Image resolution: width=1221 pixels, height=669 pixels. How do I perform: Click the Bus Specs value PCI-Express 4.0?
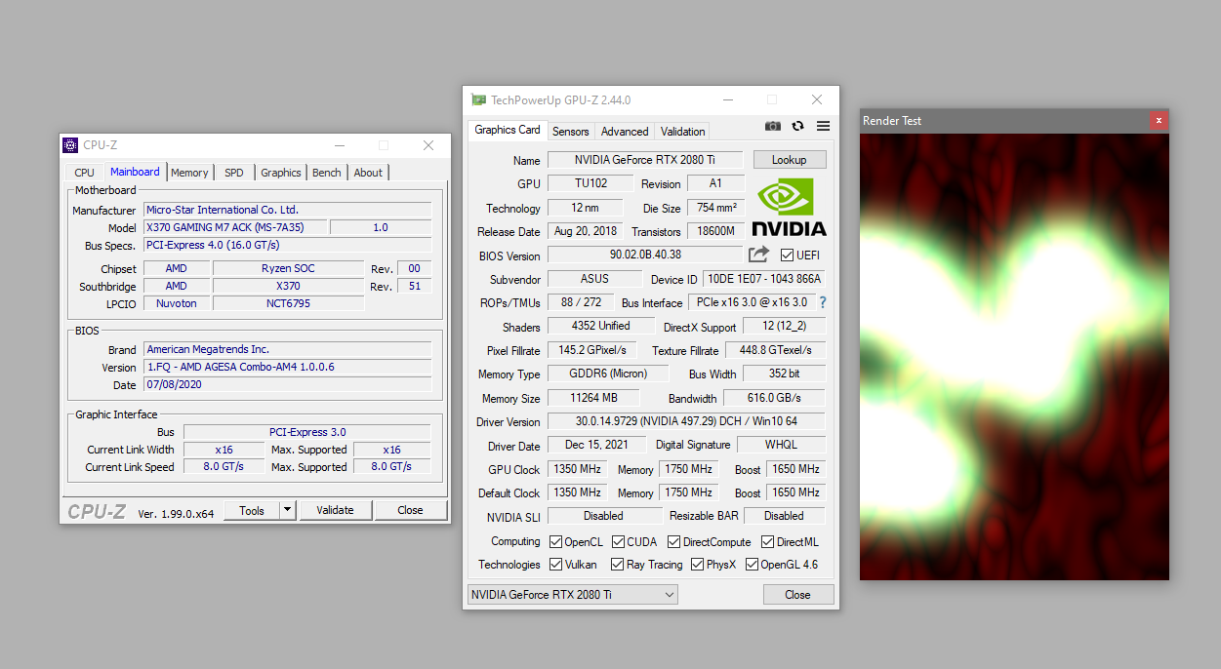(288, 245)
